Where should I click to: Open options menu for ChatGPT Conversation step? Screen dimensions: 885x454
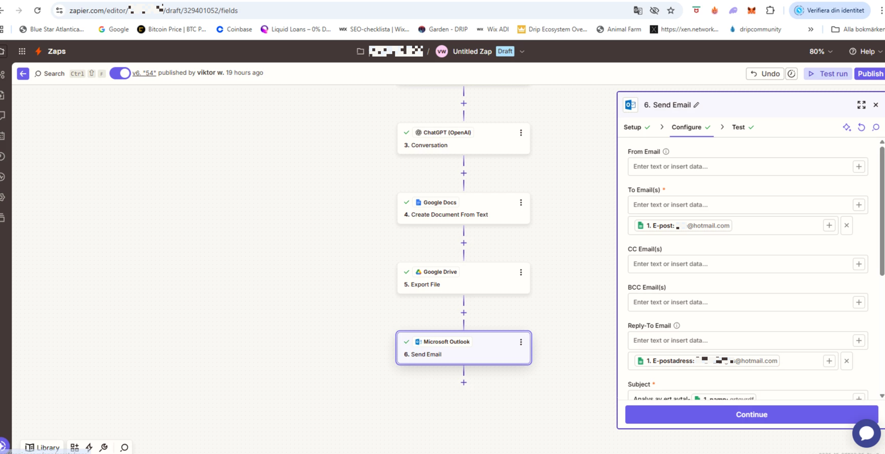[521, 133]
